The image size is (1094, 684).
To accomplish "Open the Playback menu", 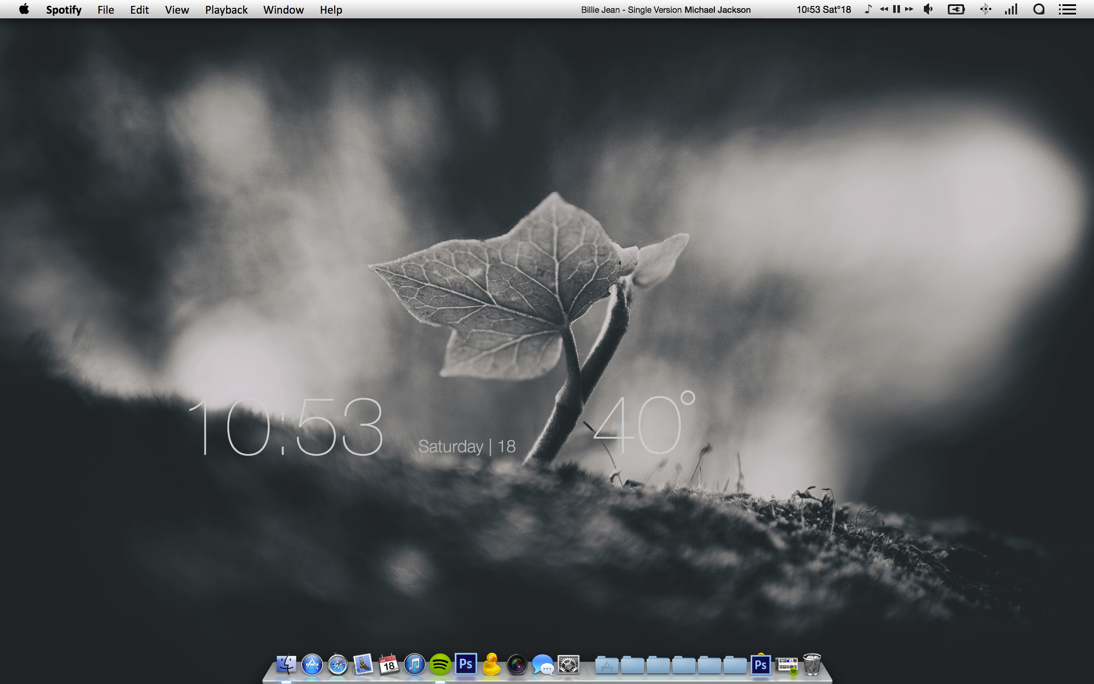I will coord(226,9).
